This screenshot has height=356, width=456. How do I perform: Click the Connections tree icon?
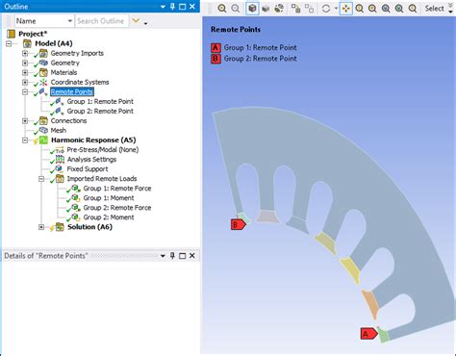click(x=43, y=120)
